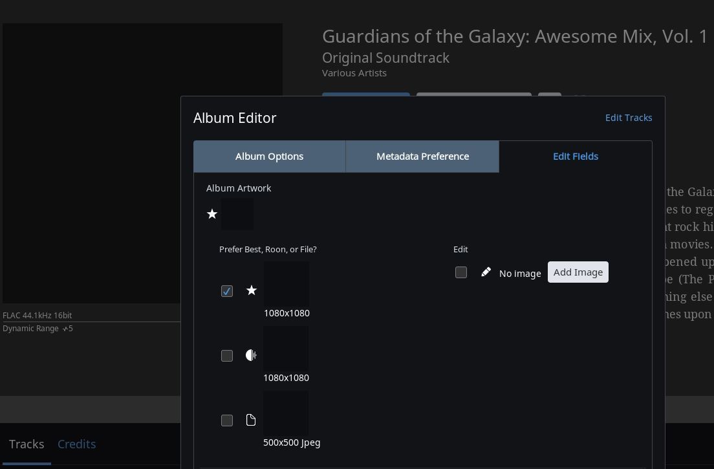Click the 500x500 Jpeg size label
The image size is (714, 469).
pyautogui.click(x=292, y=442)
